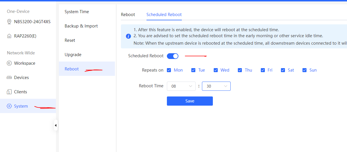Open the reboot hour dropdown showing 08

tap(181, 86)
